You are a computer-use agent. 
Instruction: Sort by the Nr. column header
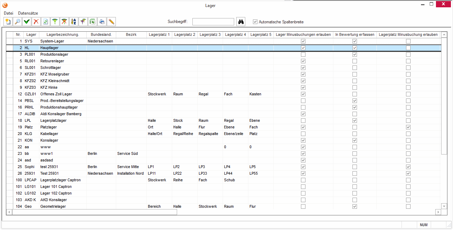pyautogui.click(x=18, y=34)
